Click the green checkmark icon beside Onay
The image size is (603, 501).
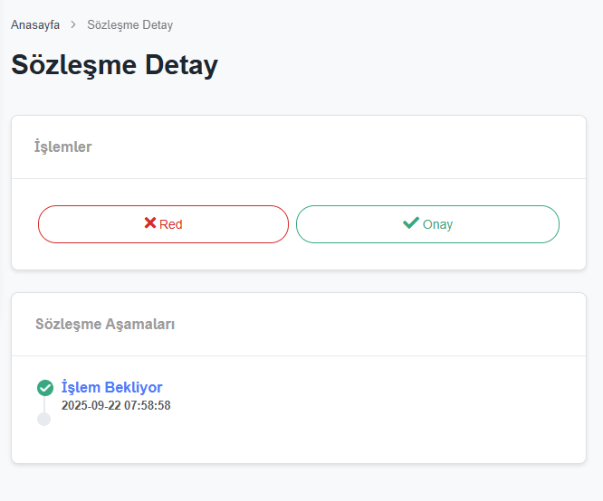click(x=411, y=223)
